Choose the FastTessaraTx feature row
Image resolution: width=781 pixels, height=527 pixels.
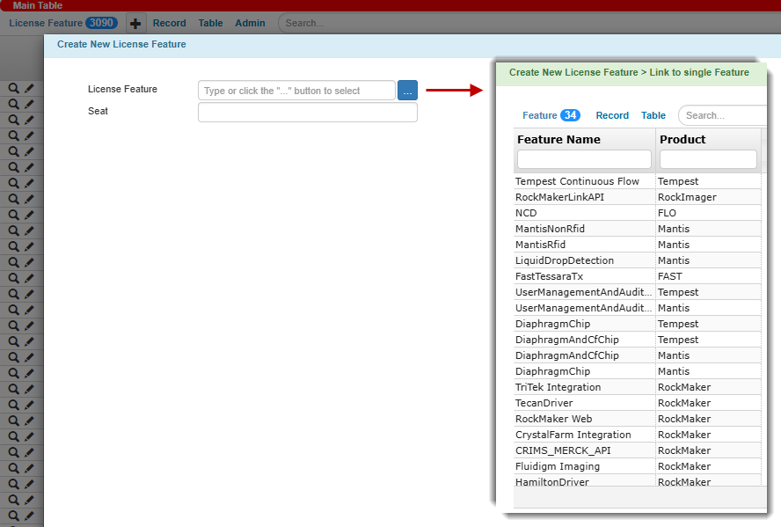[549, 276]
